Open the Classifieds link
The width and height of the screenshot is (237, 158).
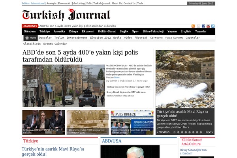click(32, 44)
